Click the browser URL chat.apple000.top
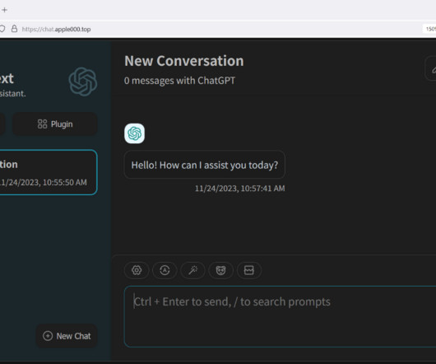This screenshot has width=436, height=364. point(56,29)
